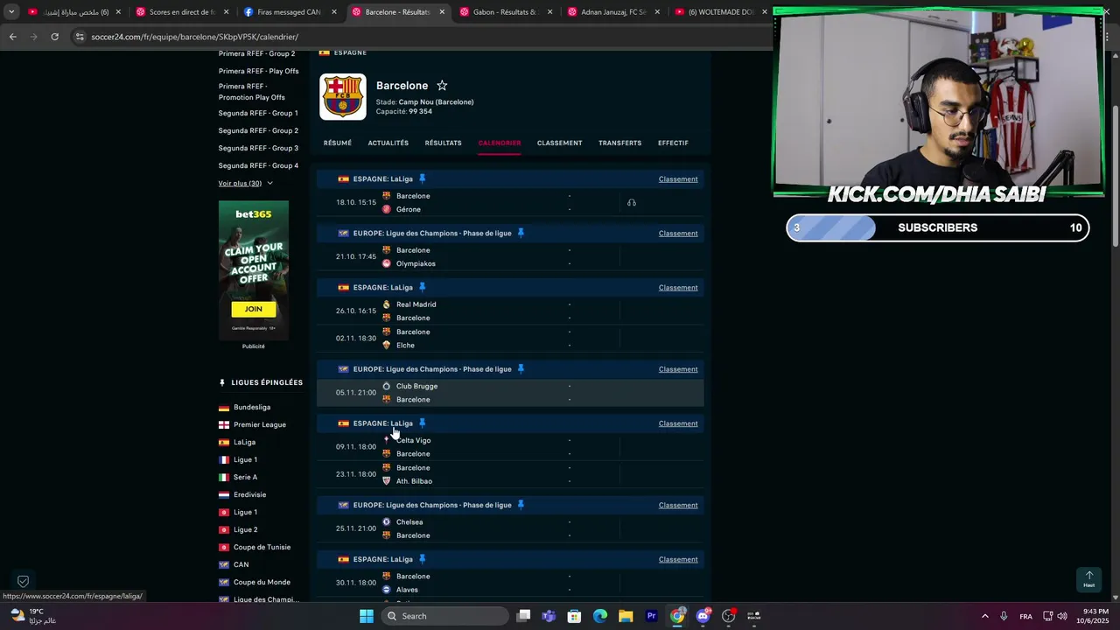Screen dimensions: 1120x630
Task: Open the Classement link of the first LaLiga section
Action: (678, 178)
